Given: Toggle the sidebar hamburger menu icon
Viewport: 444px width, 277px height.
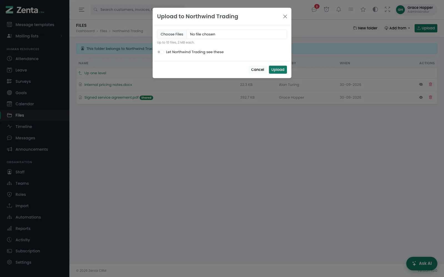Looking at the screenshot, I should coord(81,10).
